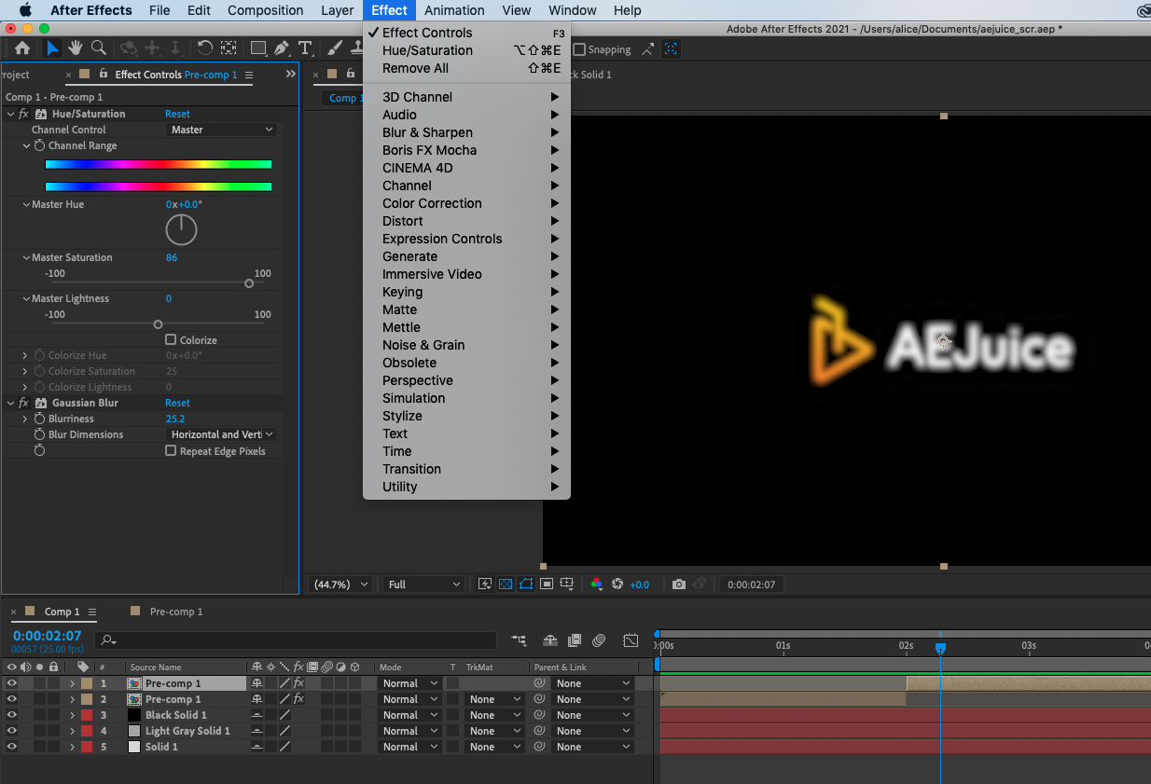The height and width of the screenshot is (784, 1151).
Task: Choose Remove All from Effect menu
Action: tap(415, 68)
